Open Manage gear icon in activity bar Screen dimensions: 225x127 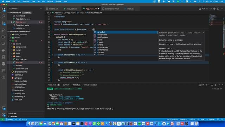3,115
